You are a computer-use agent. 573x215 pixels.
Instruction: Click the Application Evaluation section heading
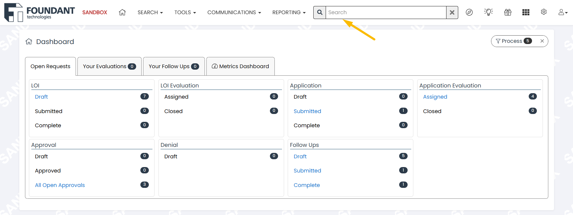click(x=450, y=86)
